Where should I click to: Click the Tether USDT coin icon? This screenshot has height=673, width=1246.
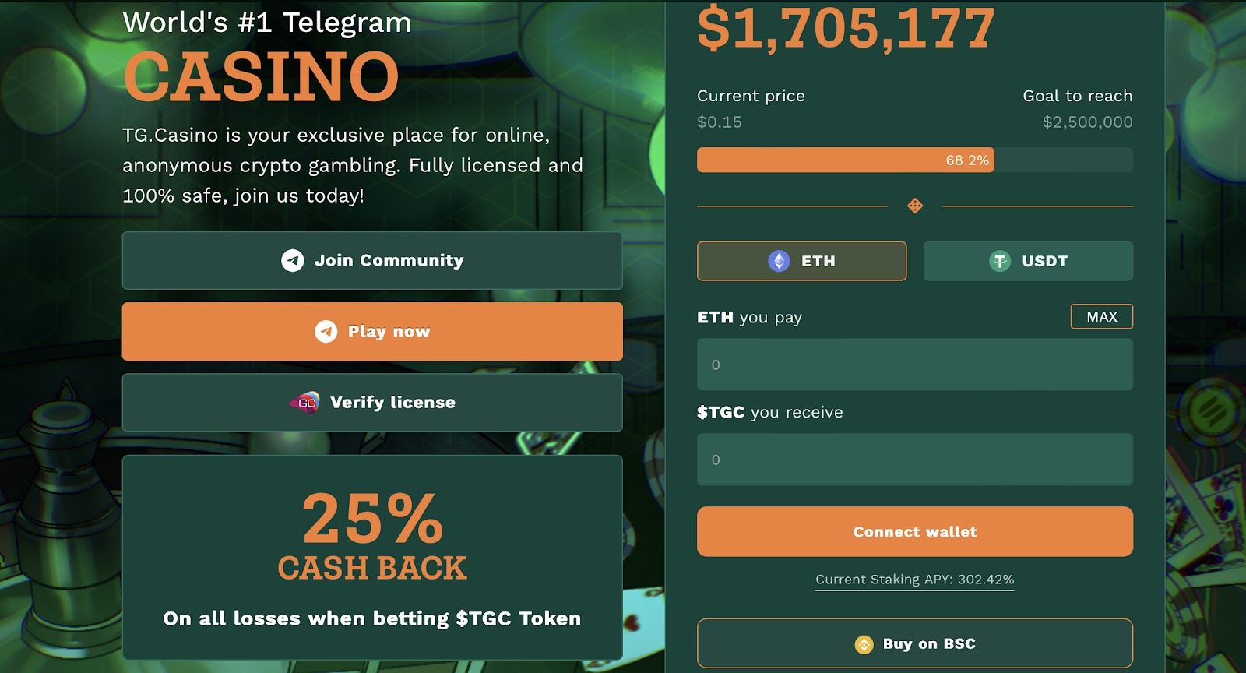(x=1000, y=261)
